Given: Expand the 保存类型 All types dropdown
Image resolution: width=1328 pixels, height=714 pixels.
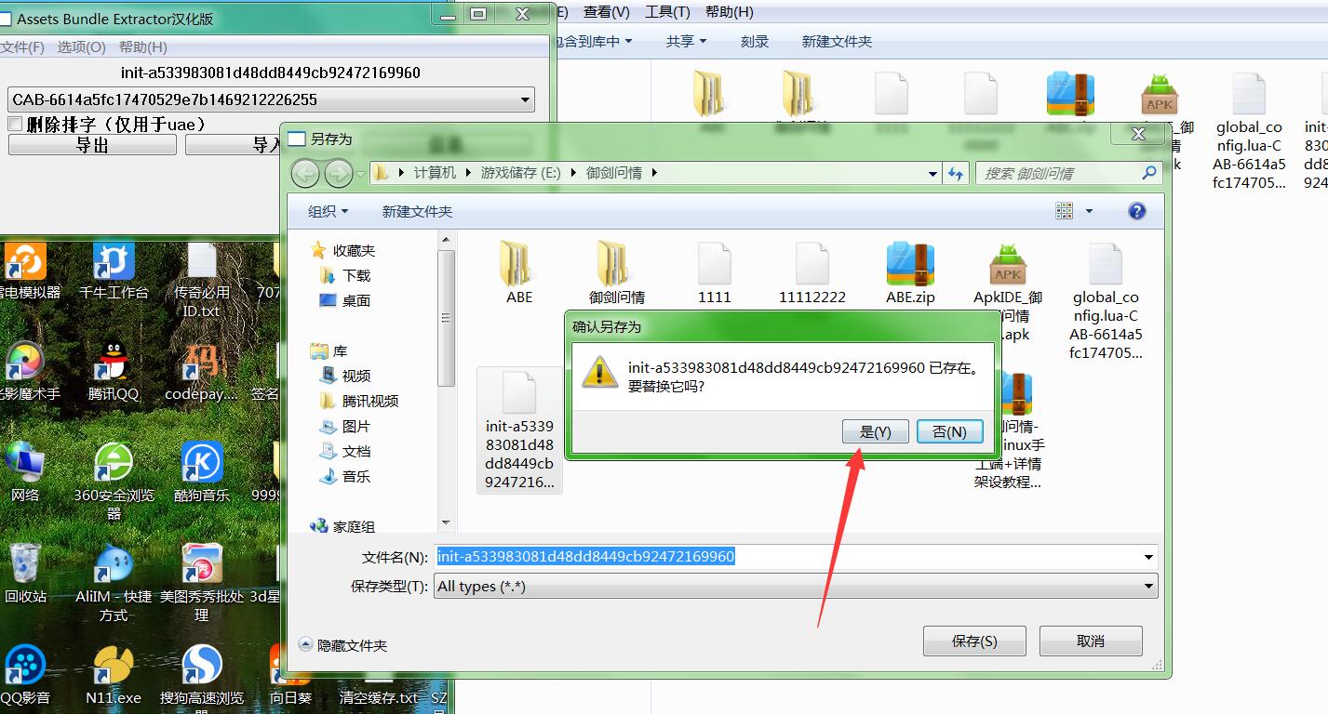Looking at the screenshot, I should (1149, 586).
